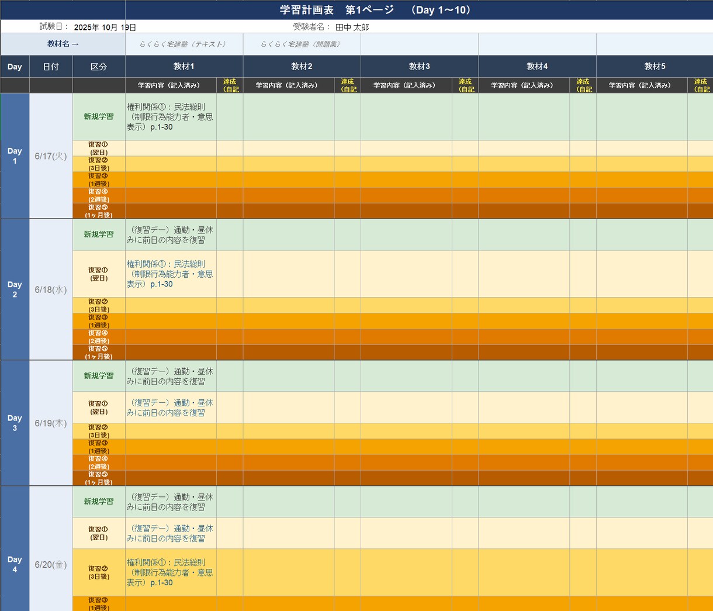This screenshot has width=713, height=611.
Task: Click the date cell 6/19(木)
Action: 51,423
